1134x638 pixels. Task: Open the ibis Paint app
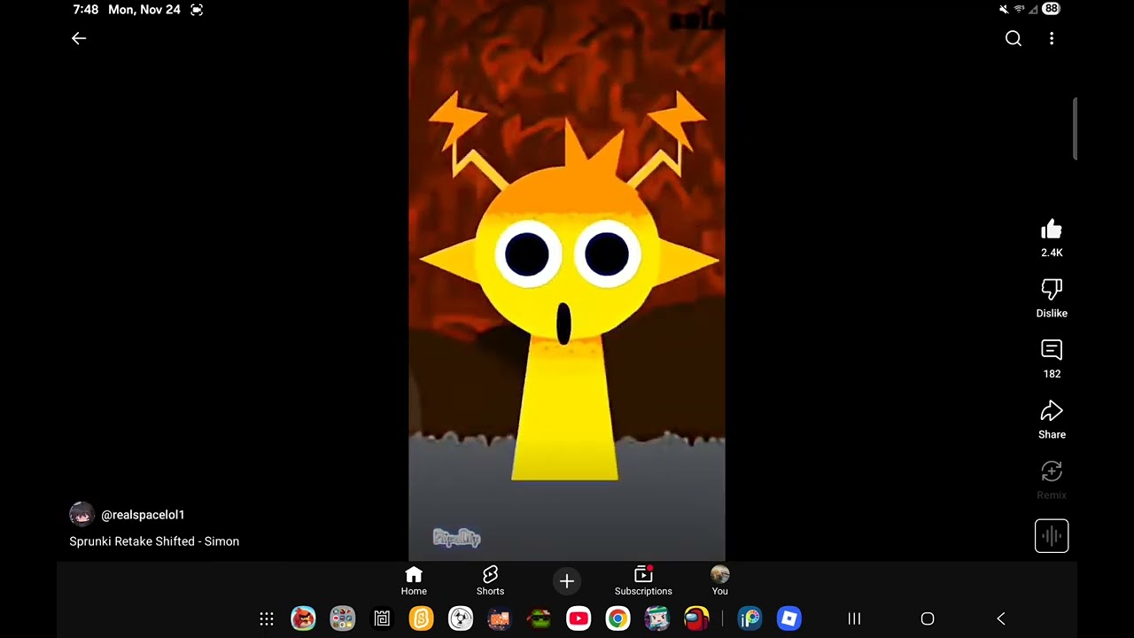(750, 619)
